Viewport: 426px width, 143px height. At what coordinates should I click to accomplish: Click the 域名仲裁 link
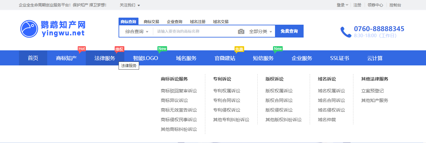326,120
